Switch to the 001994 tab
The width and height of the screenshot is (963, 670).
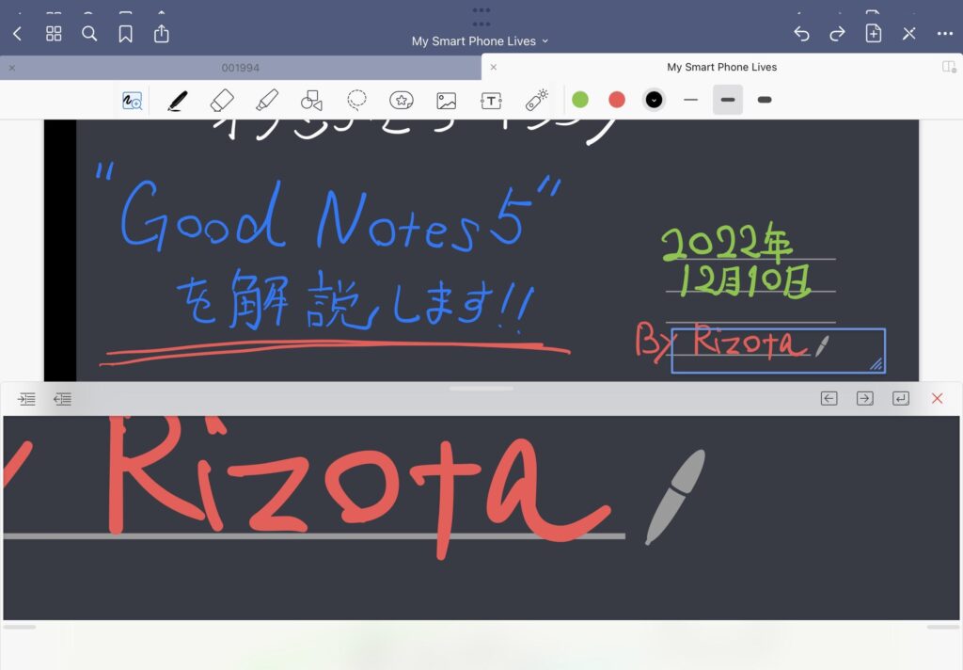pyautogui.click(x=240, y=68)
